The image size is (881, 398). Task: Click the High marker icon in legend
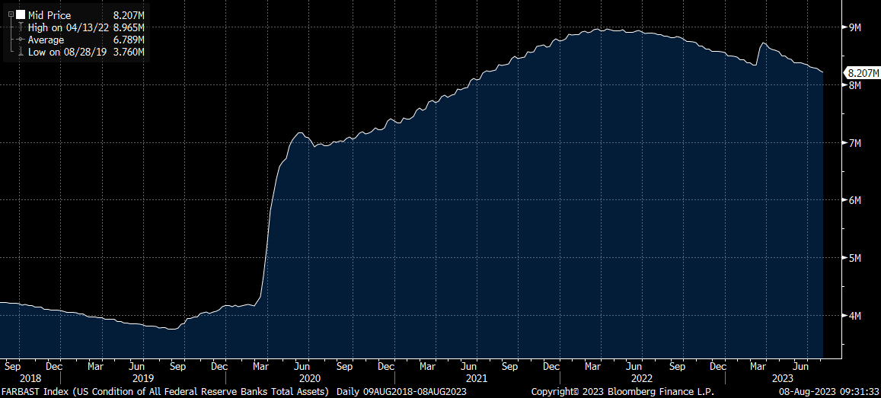20,27
